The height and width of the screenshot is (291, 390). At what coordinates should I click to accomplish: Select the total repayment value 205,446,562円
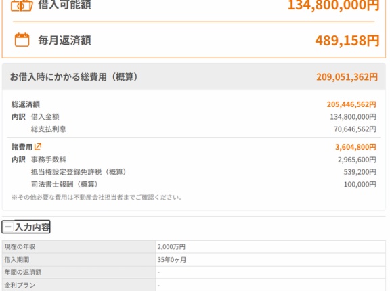pos(351,104)
